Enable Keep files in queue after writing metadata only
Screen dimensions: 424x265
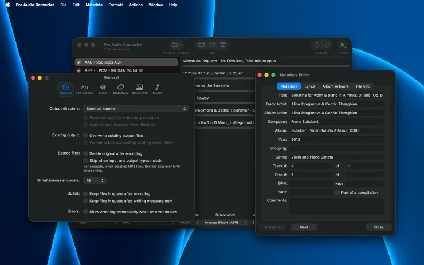[85, 201]
